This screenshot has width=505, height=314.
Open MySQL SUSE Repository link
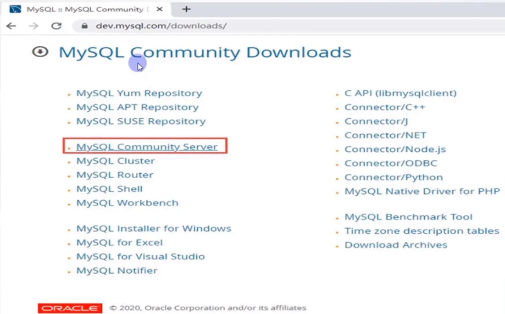pyautogui.click(x=141, y=121)
